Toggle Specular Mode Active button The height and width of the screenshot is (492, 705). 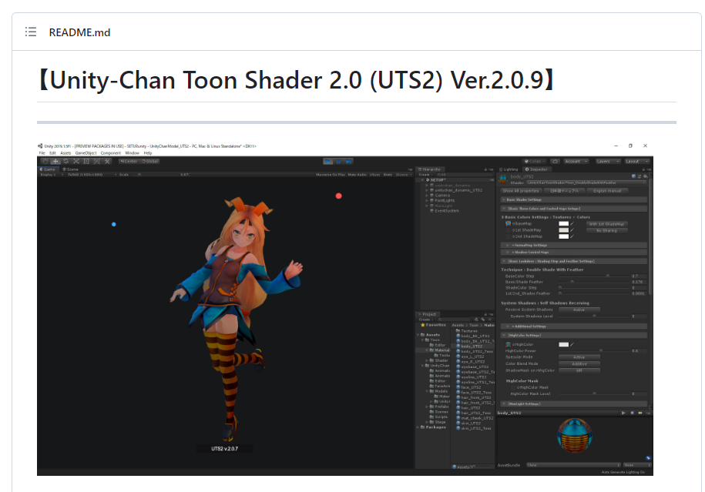(x=579, y=357)
